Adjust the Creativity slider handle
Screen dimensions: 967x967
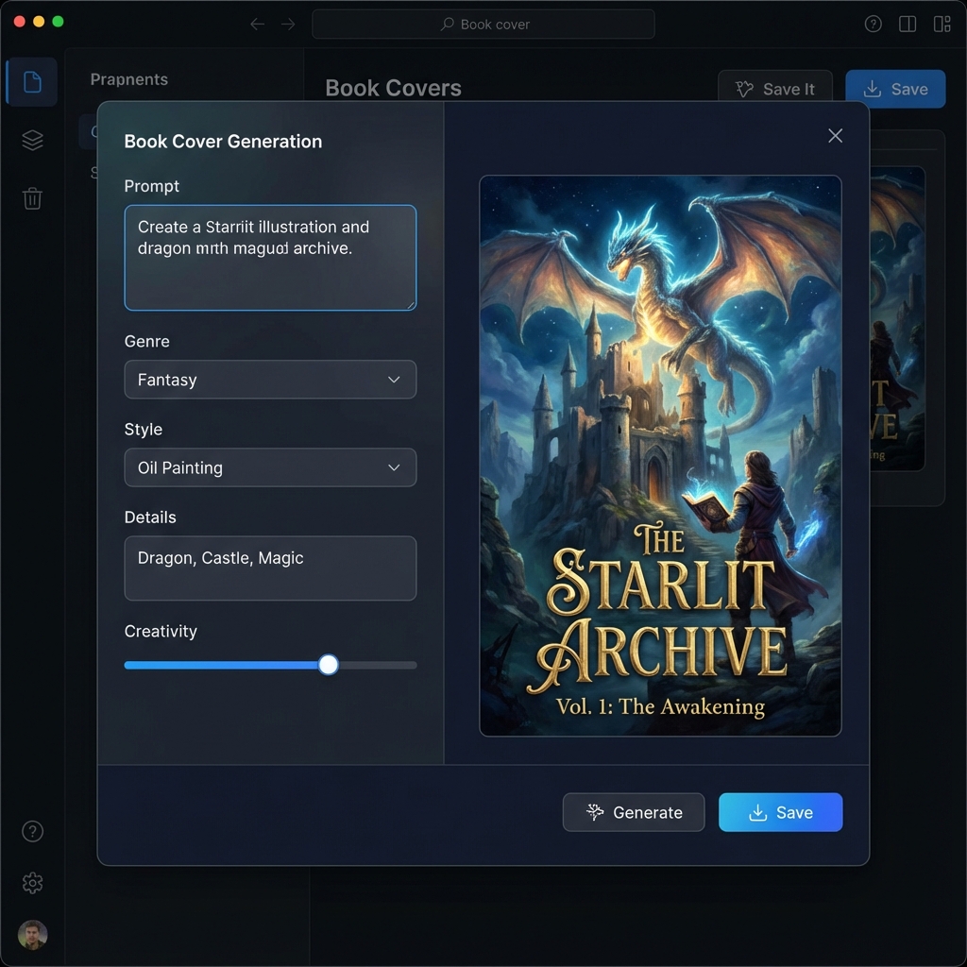(328, 665)
